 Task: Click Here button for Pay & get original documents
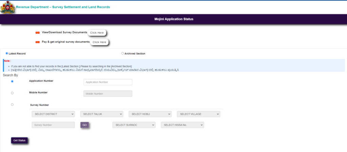(99, 42)
